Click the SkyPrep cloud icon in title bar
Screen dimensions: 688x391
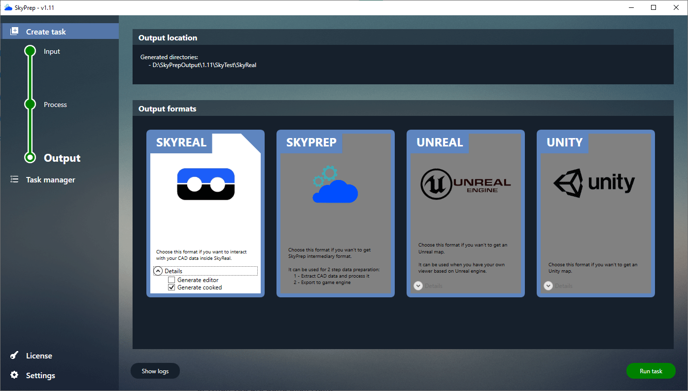point(8,7)
